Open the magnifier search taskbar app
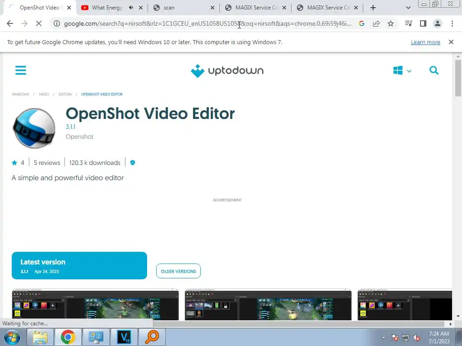 click(x=152, y=337)
